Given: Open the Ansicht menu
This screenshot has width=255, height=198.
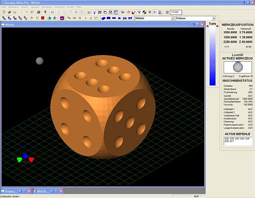Looking at the screenshot, I should click(x=25, y=7).
